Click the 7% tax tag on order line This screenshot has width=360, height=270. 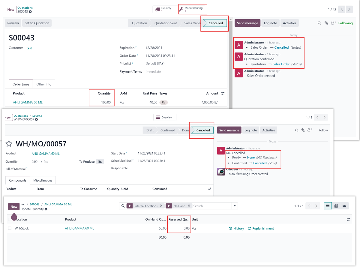coord(163,102)
